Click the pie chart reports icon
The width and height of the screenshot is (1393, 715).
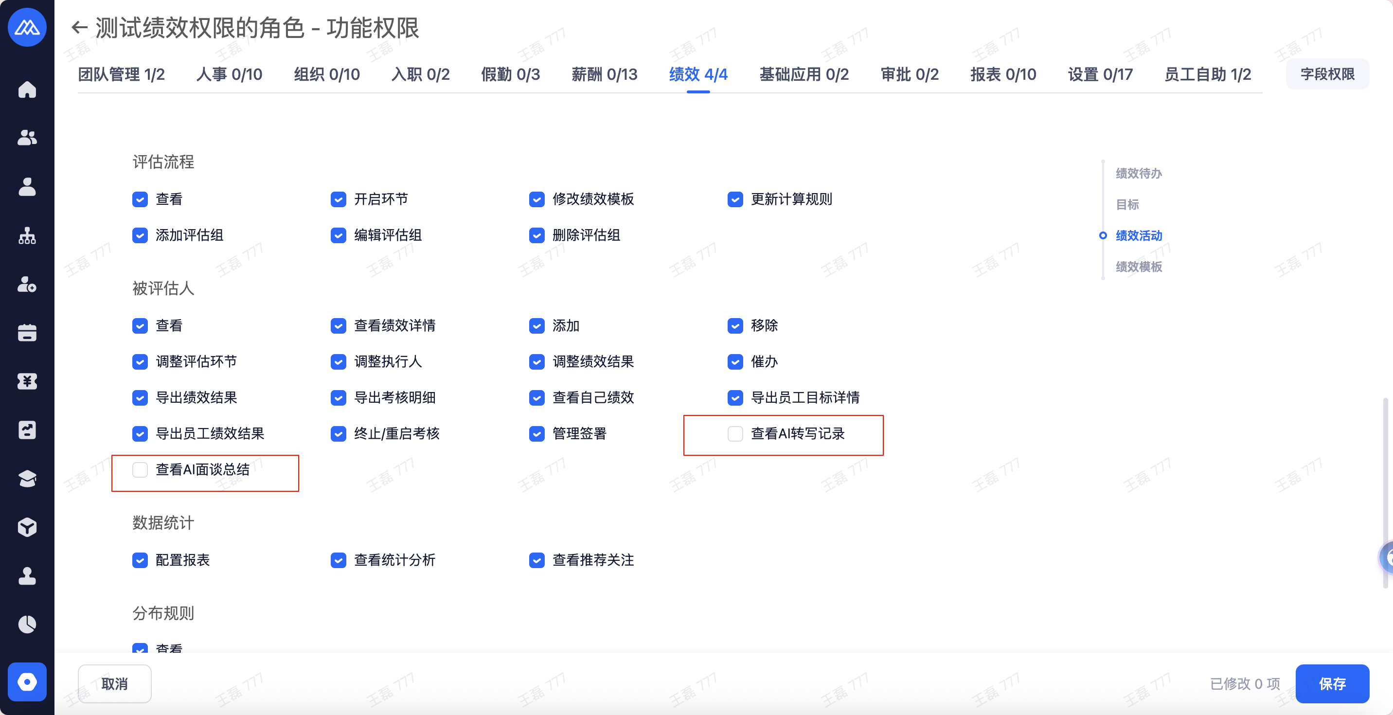(27, 625)
